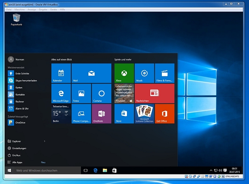Open the Finanzen news tile
Viewport: 249px width, 184px height.
(124, 93)
